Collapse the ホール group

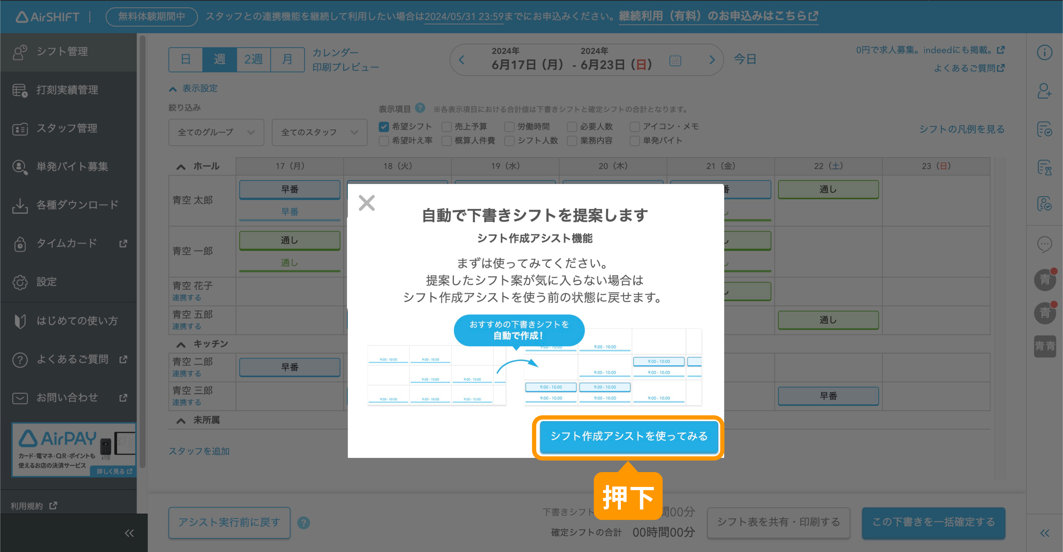click(x=181, y=167)
